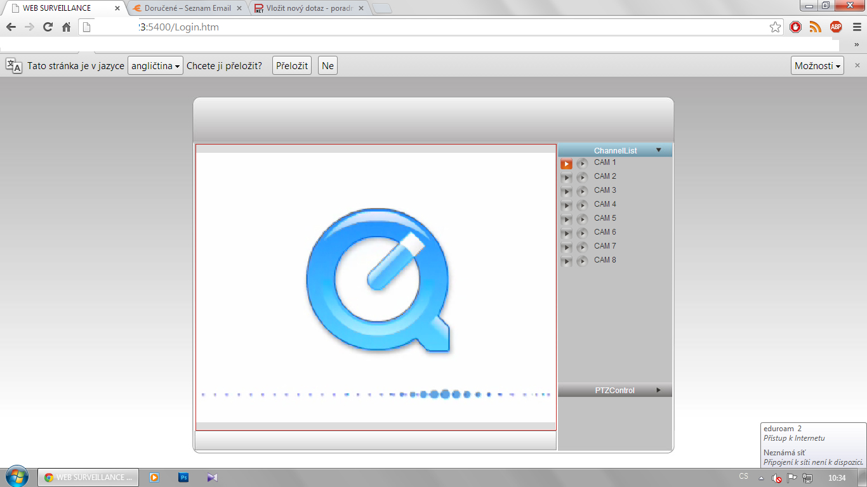Close the Doručené – Seznam Email tab

tap(239, 8)
